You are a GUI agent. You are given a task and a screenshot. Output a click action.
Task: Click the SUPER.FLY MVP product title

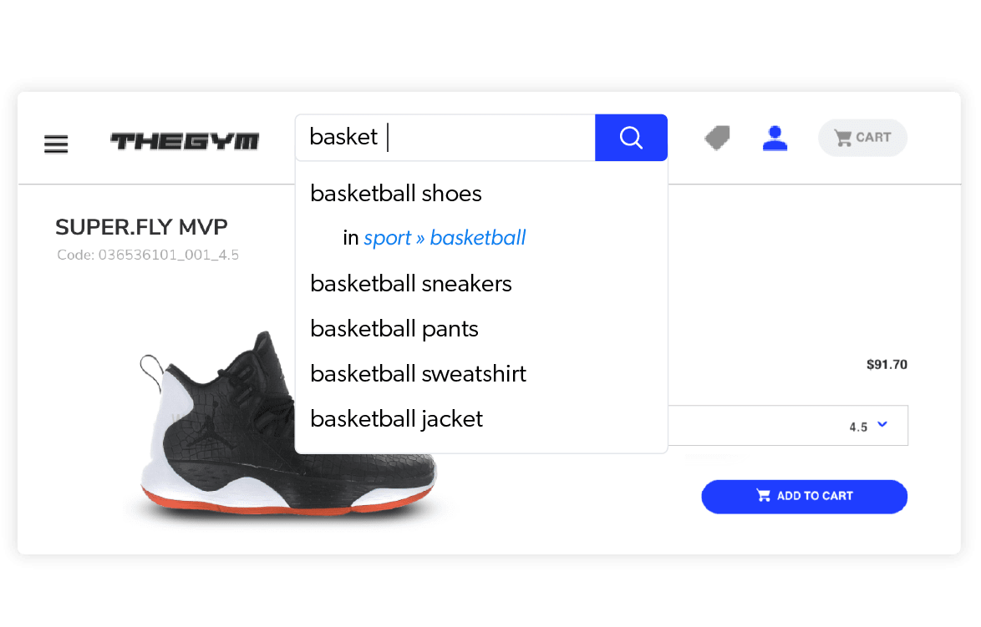(x=141, y=227)
